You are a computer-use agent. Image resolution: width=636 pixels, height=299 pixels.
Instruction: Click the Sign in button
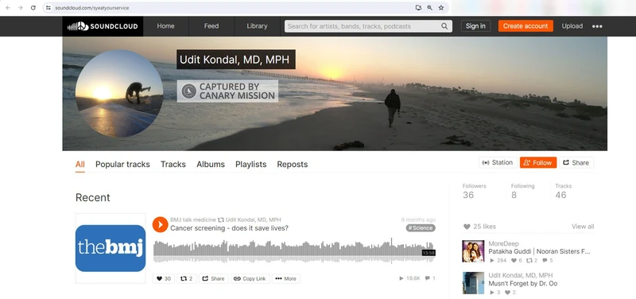475,26
